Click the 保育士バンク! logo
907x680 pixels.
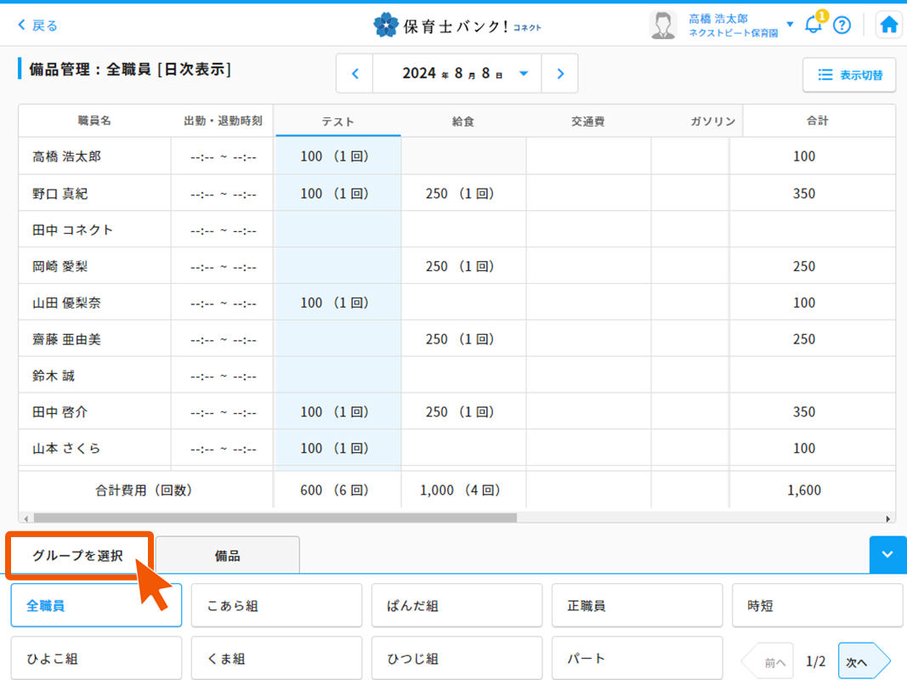tap(456, 25)
